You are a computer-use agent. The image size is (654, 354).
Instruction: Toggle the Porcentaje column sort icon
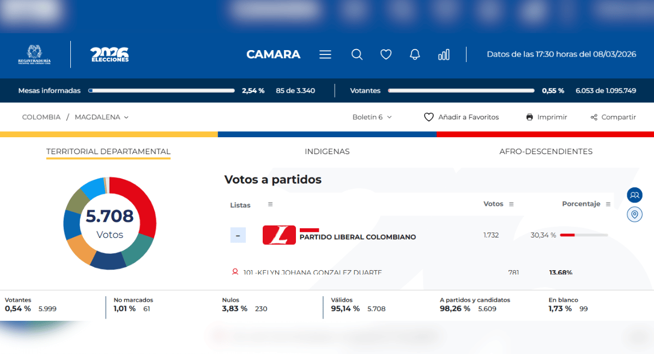(x=608, y=204)
